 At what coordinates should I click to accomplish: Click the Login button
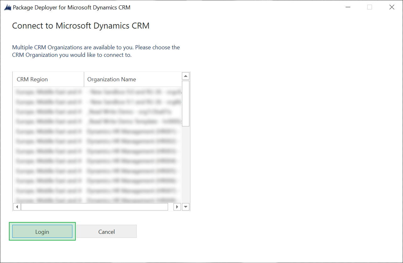[x=42, y=231]
